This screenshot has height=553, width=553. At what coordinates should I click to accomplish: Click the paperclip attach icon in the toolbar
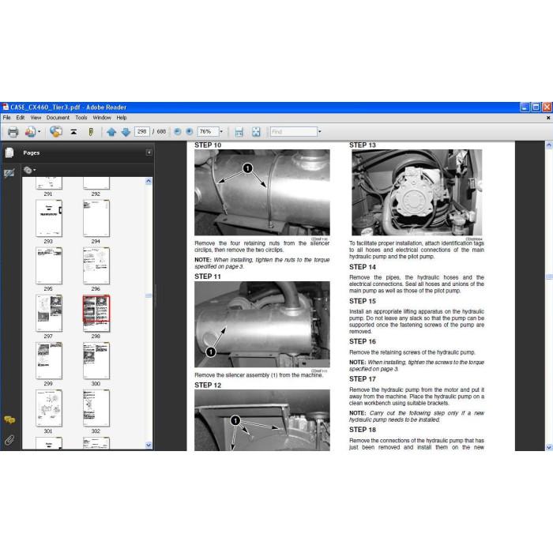tap(91, 132)
